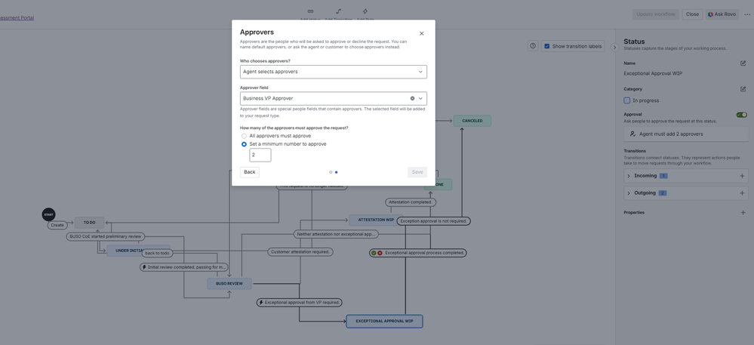Click the Close workflow editor button
The height and width of the screenshot is (345, 754).
click(692, 14)
